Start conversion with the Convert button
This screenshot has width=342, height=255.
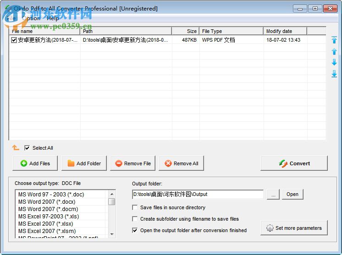pyautogui.click(x=294, y=163)
